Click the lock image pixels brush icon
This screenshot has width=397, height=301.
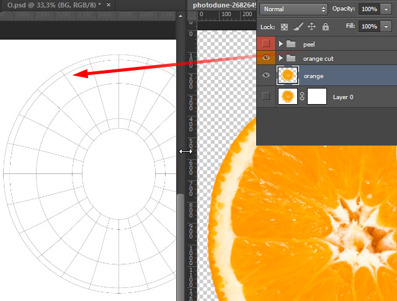tap(298, 27)
